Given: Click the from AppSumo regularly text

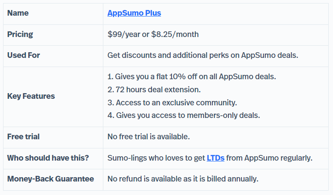Looking at the screenshot, I should pos(269,158).
